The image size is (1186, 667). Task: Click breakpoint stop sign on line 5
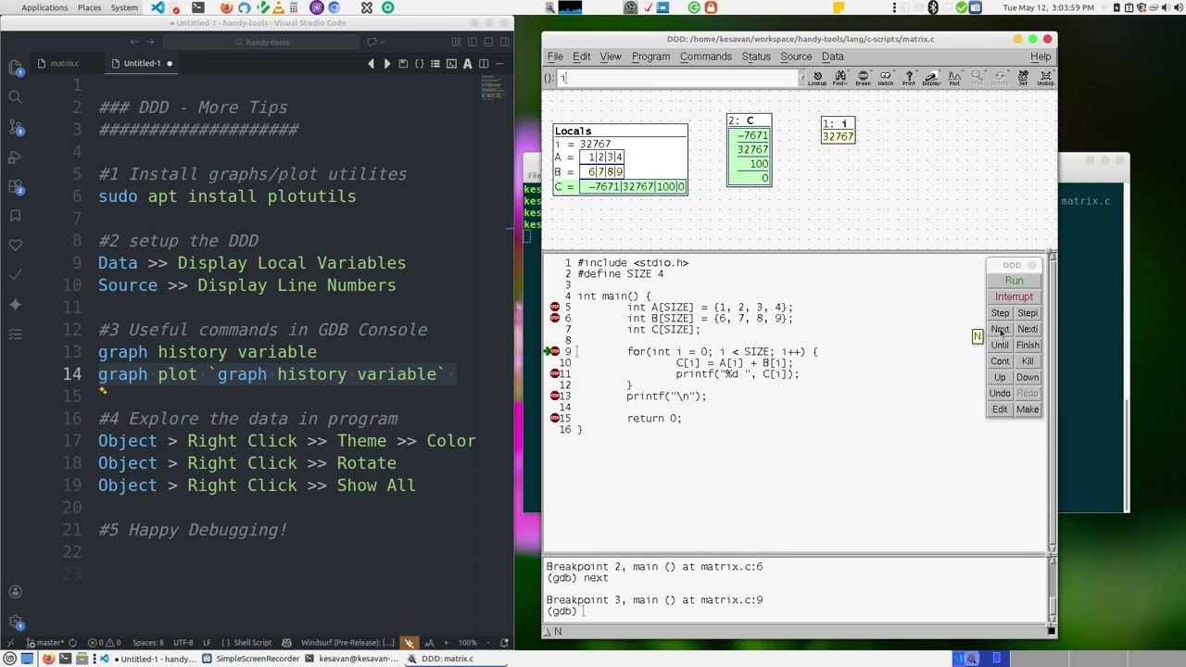tap(555, 307)
